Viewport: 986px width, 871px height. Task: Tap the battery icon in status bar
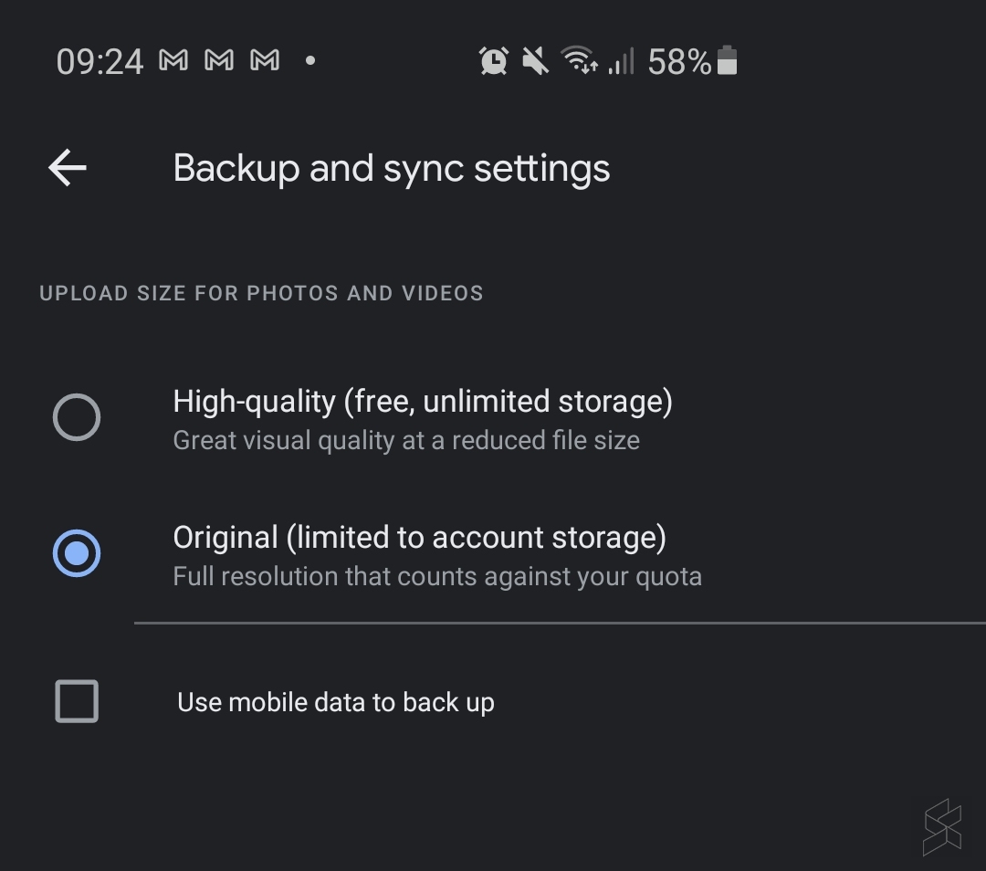728,61
